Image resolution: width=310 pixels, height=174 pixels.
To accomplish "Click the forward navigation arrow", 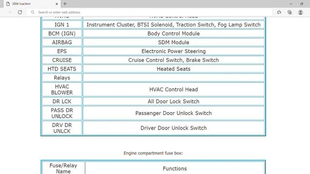I will (10, 12).
